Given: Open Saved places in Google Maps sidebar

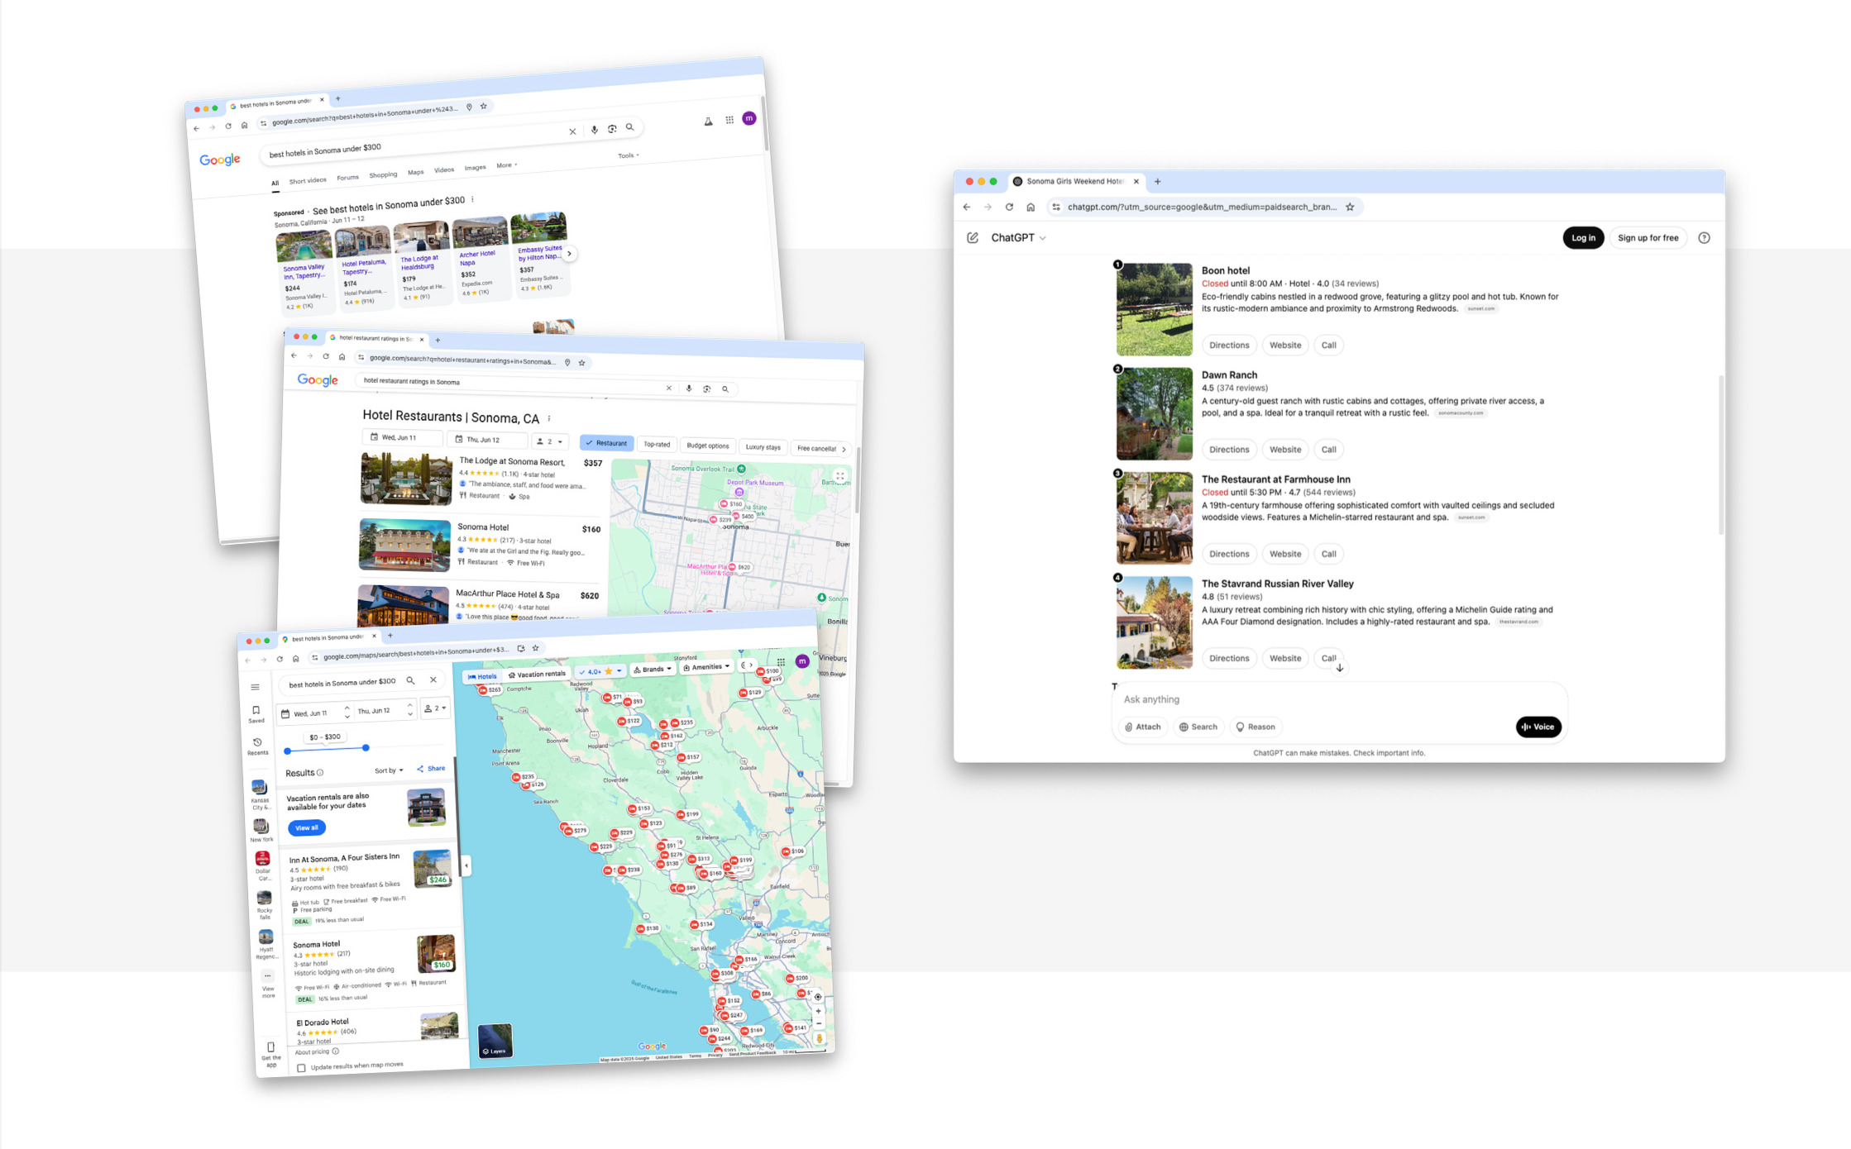Looking at the screenshot, I should [x=256, y=714].
